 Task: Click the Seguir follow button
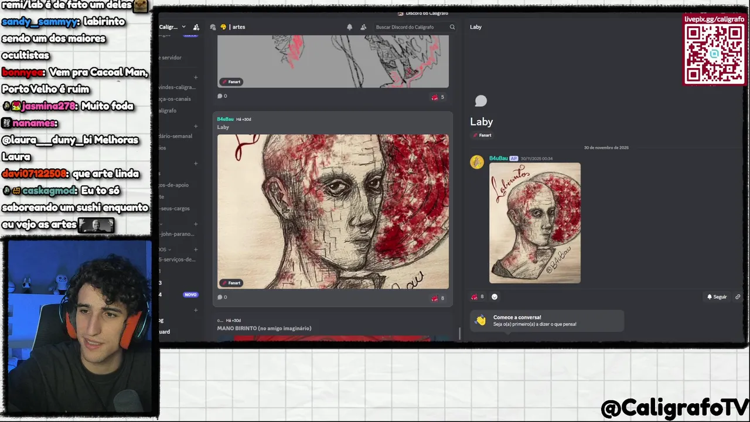point(717,297)
